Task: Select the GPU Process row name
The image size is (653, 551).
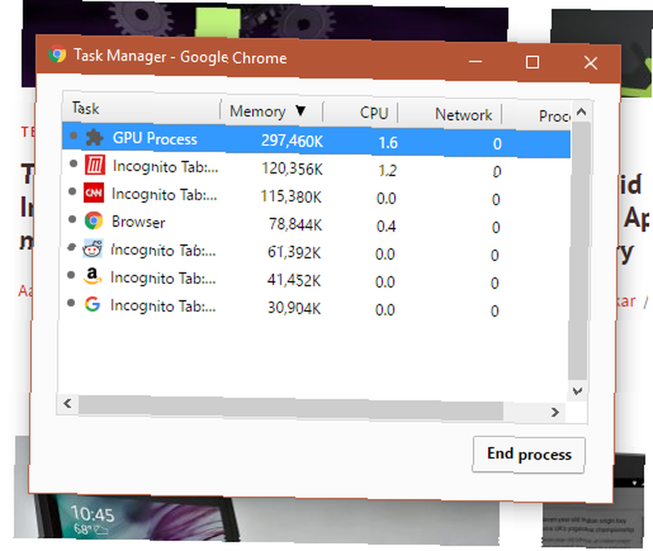Action: pyautogui.click(x=155, y=138)
